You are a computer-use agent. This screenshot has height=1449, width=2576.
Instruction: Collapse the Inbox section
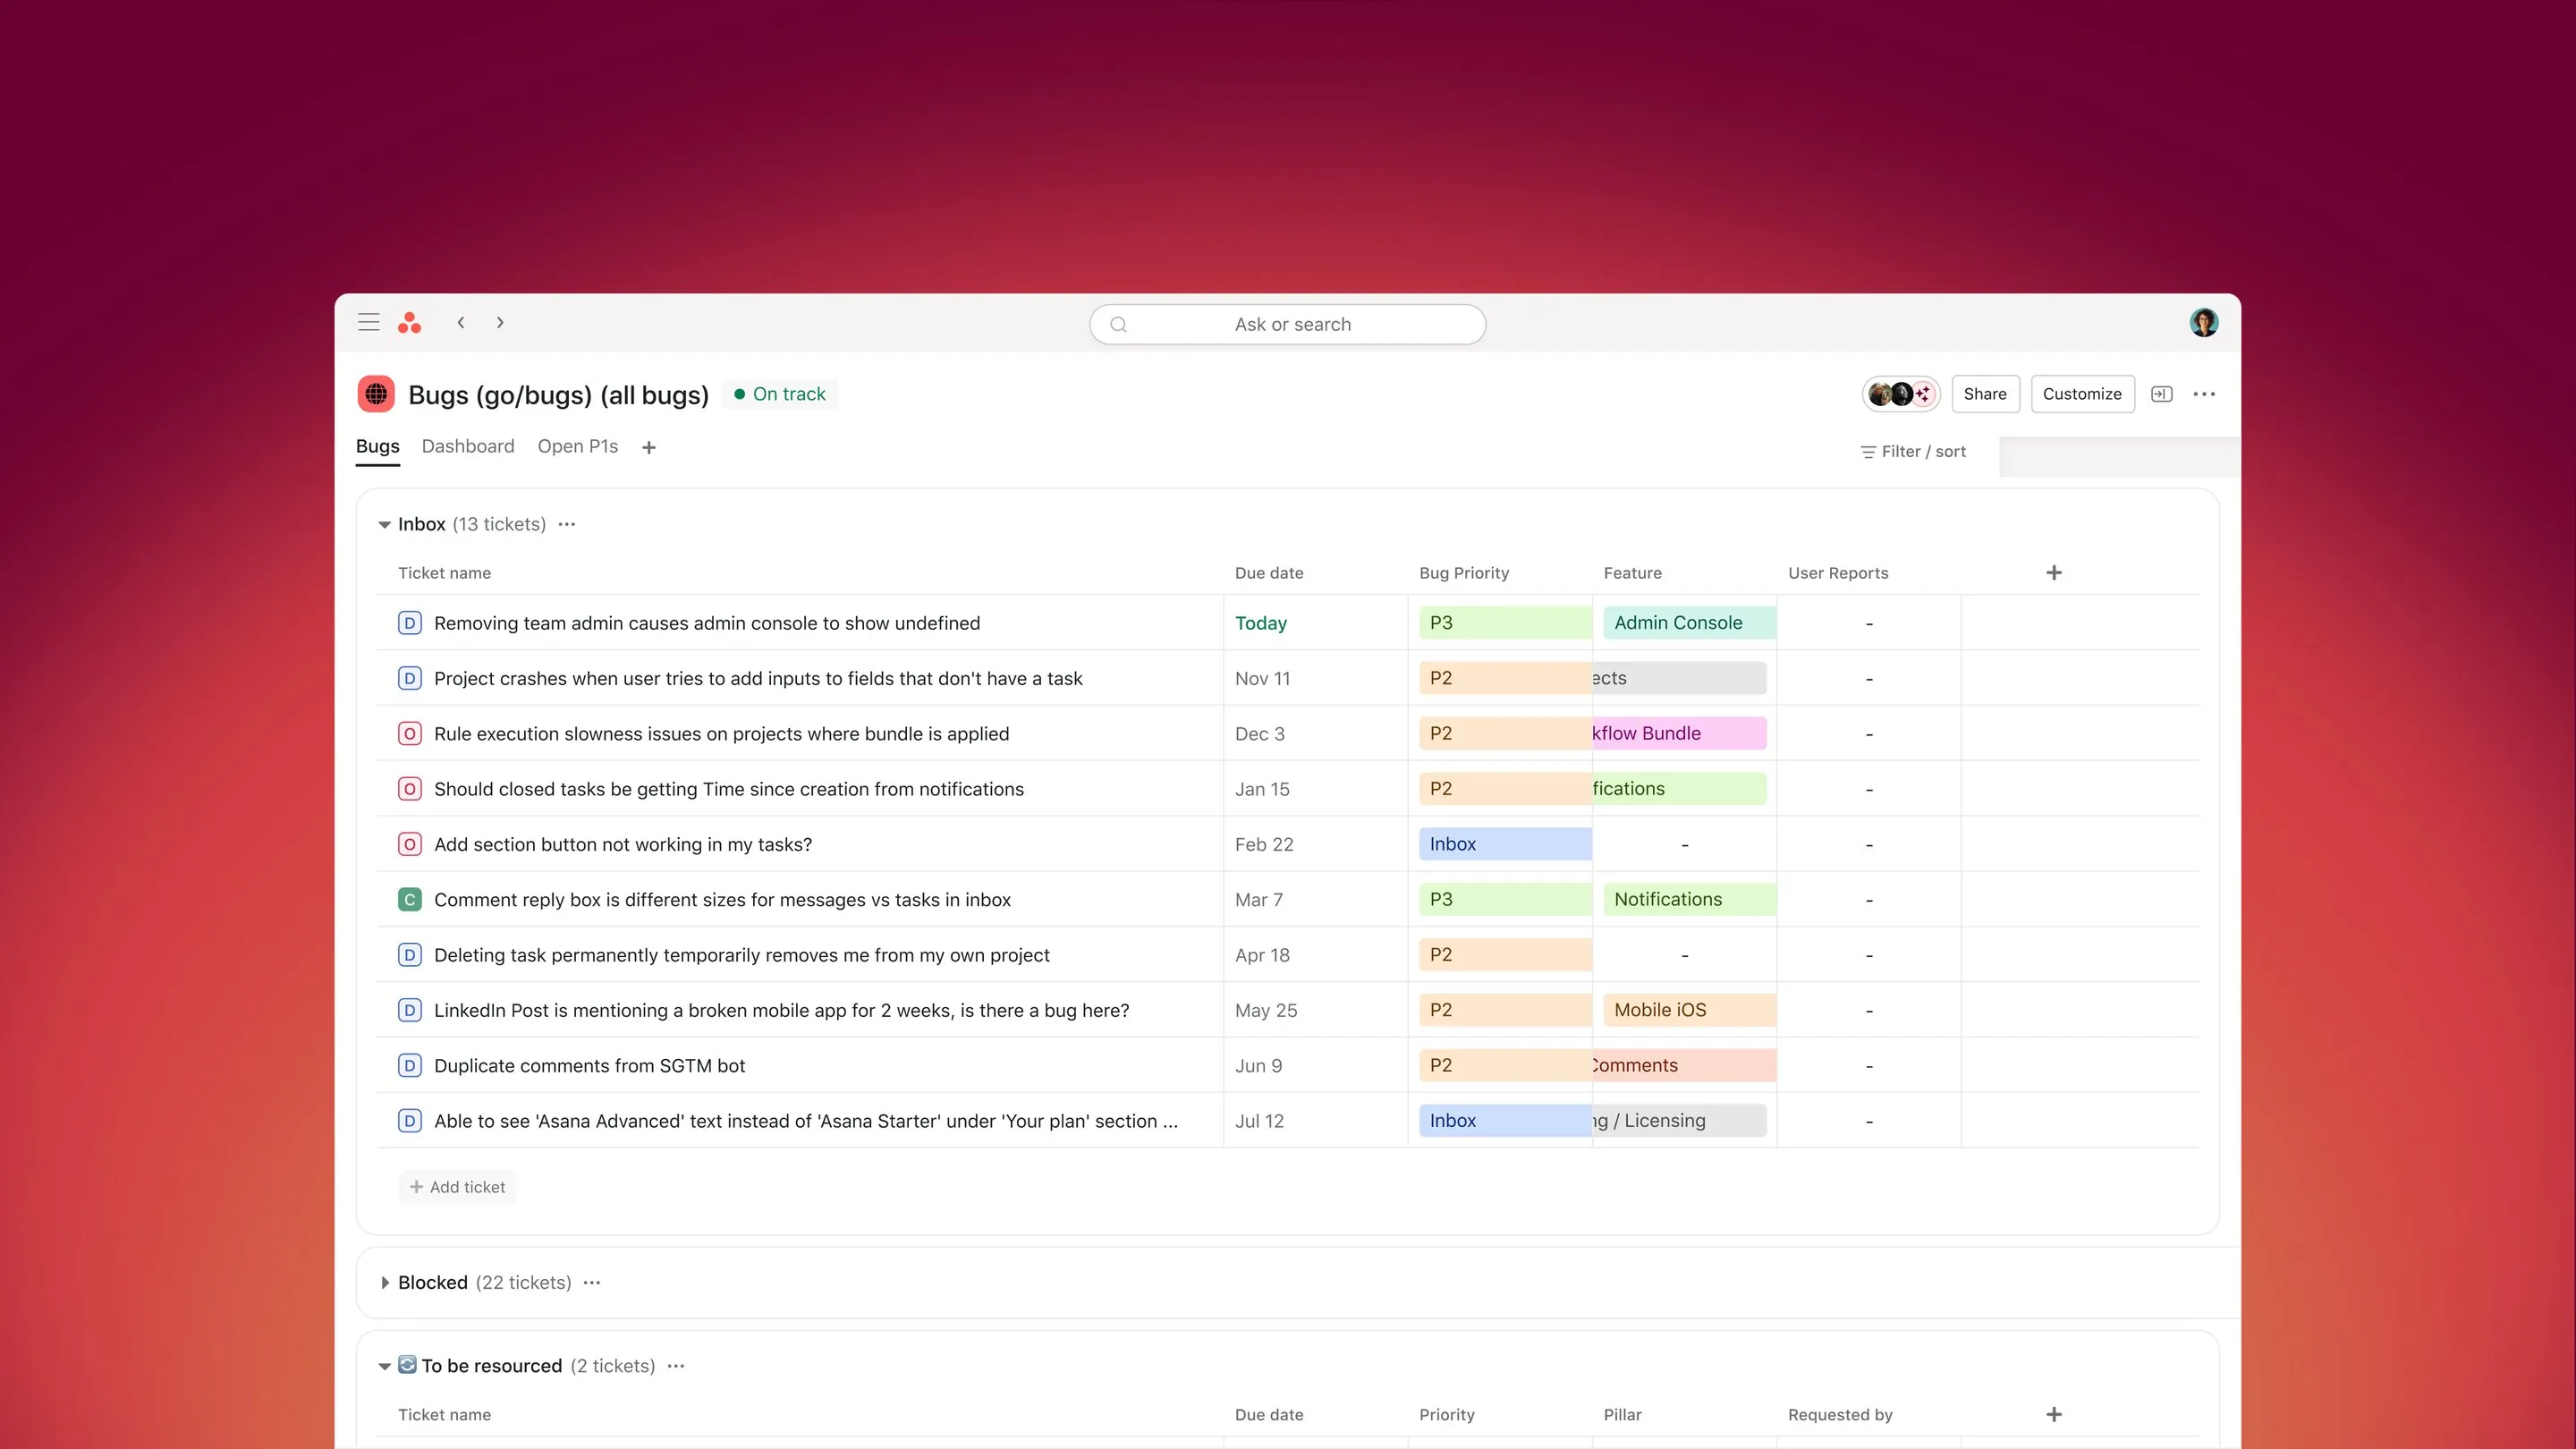(x=384, y=524)
